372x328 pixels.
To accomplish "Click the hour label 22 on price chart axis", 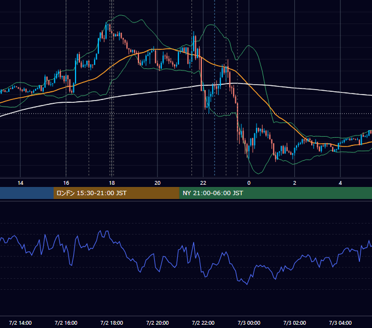I will coord(203,183).
